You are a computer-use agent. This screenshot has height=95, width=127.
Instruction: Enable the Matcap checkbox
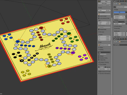[x=99, y=56]
